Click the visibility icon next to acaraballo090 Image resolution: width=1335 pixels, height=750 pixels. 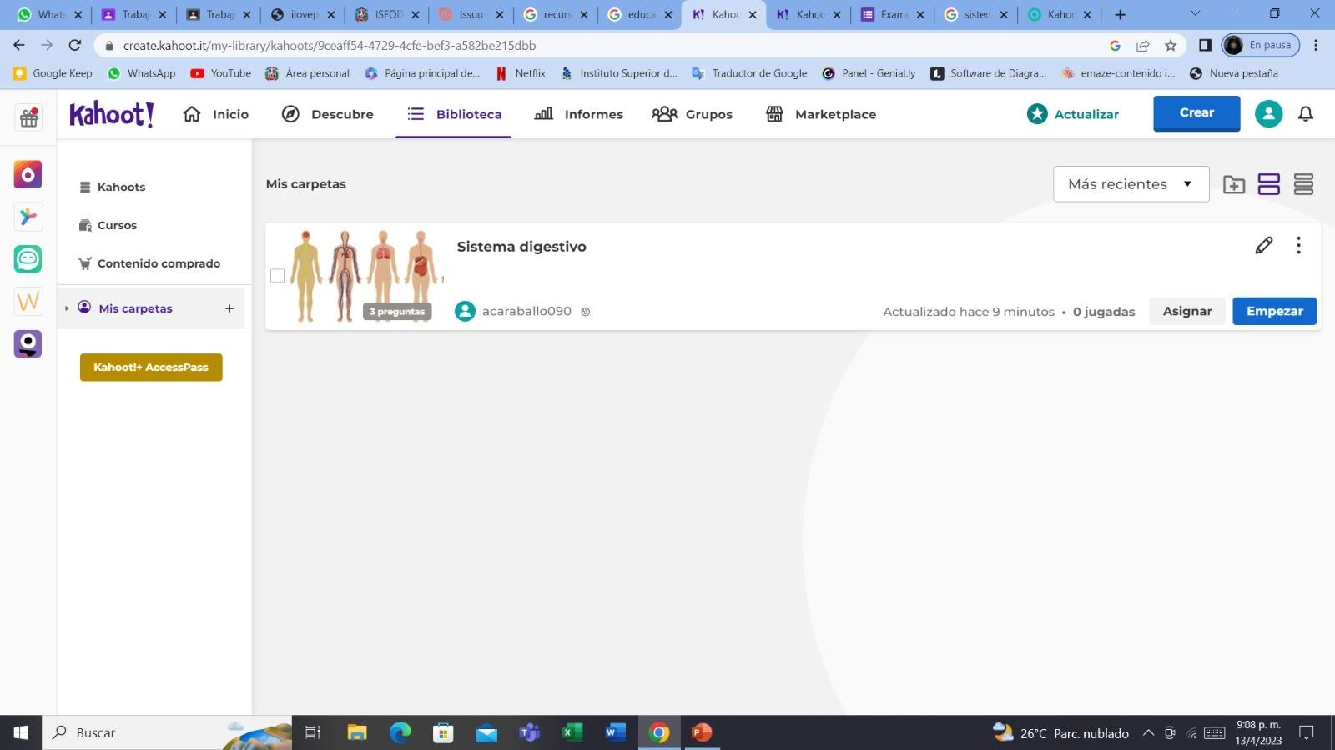pyautogui.click(x=586, y=312)
